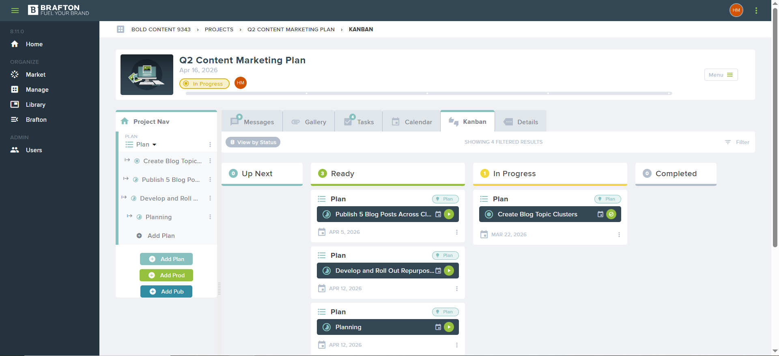Switch to the Messages tab
779x356 pixels.
(x=252, y=121)
